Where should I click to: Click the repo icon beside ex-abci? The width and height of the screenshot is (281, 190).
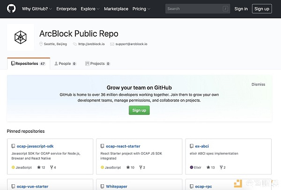coord(192,146)
